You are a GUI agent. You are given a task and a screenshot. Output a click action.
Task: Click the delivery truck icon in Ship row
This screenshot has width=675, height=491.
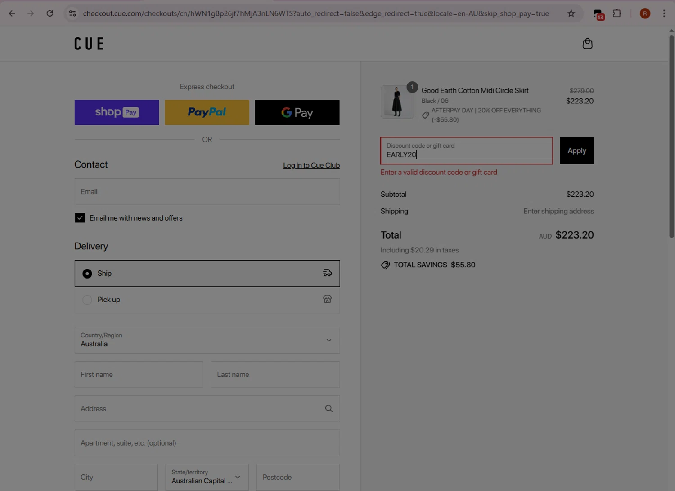328,273
